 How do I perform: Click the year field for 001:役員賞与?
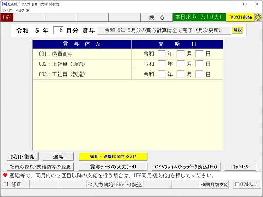162,54
